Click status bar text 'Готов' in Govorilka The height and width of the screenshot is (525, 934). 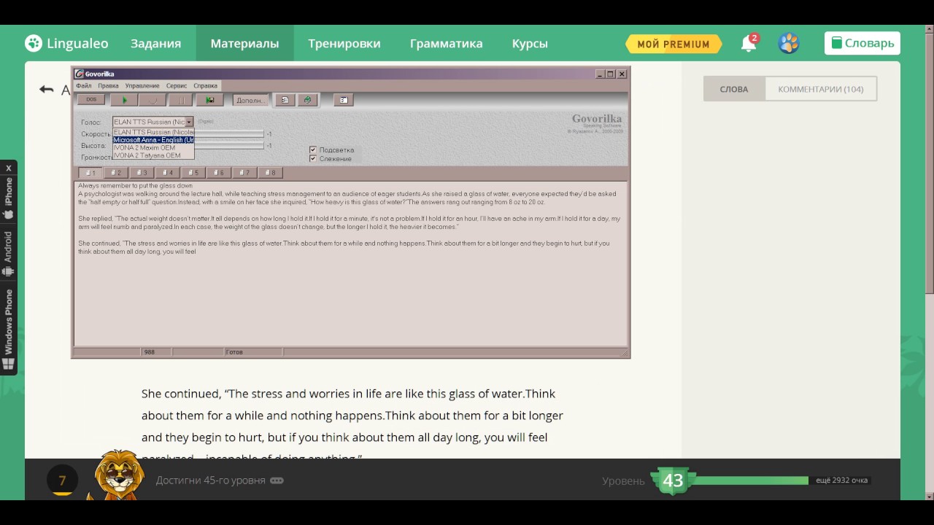(234, 352)
